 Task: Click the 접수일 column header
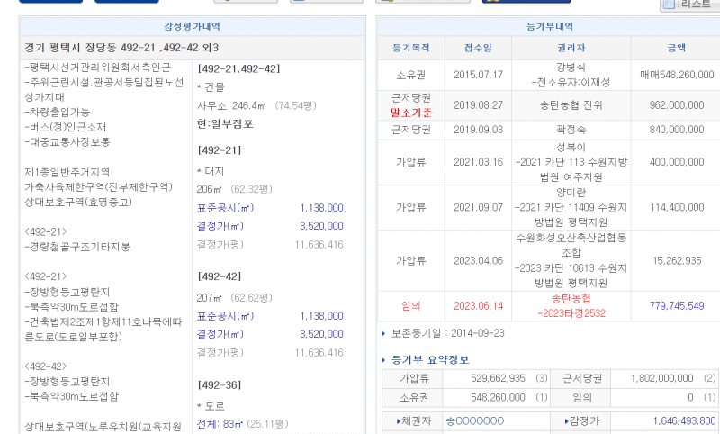[x=478, y=47]
